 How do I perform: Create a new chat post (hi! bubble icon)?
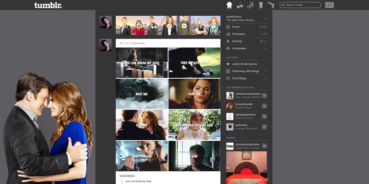tap(184, 26)
